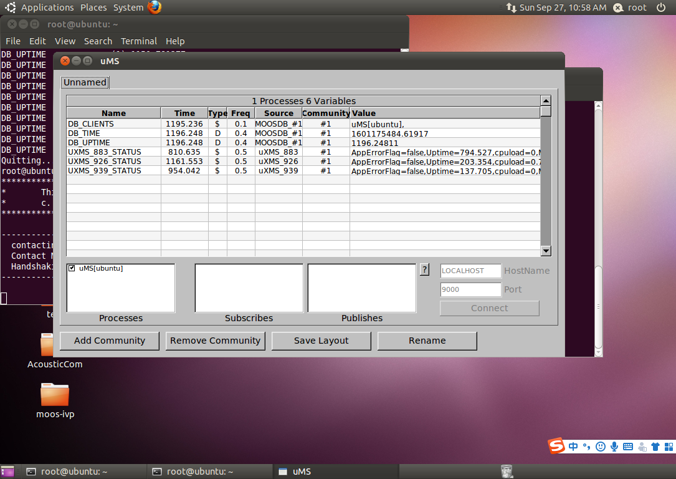This screenshot has width=676, height=479.
Task: Open the Terminal menu in terminal window
Action: (x=139, y=41)
